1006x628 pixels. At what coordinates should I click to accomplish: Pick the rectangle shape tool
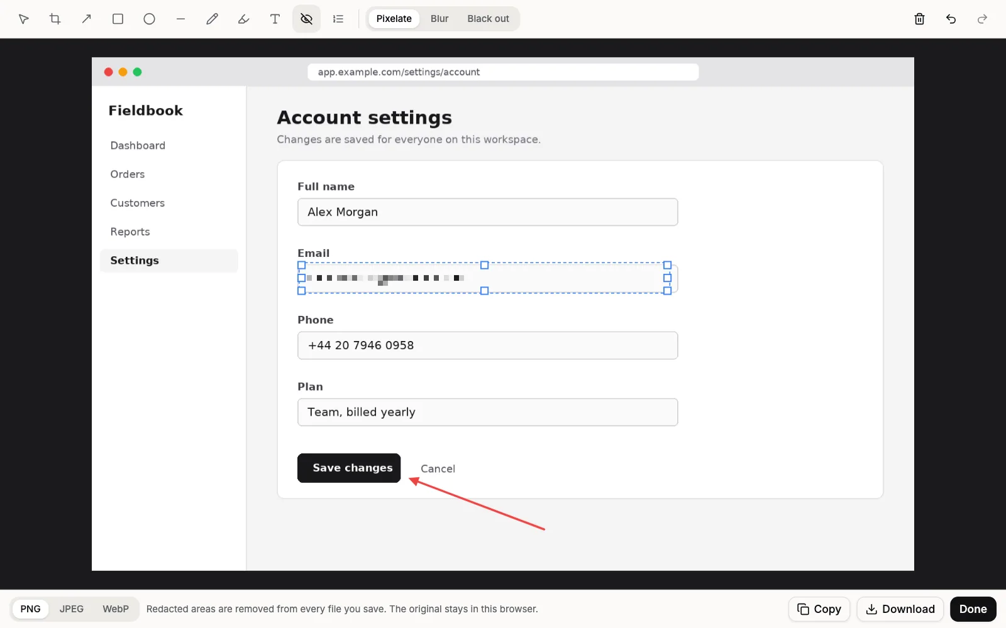[118, 19]
